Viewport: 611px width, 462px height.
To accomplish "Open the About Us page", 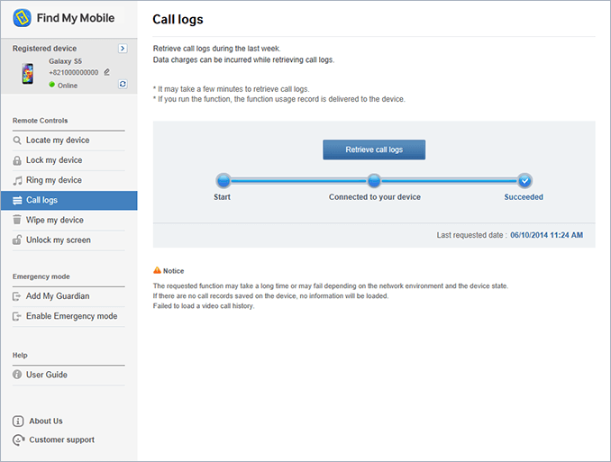I will click(45, 421).
